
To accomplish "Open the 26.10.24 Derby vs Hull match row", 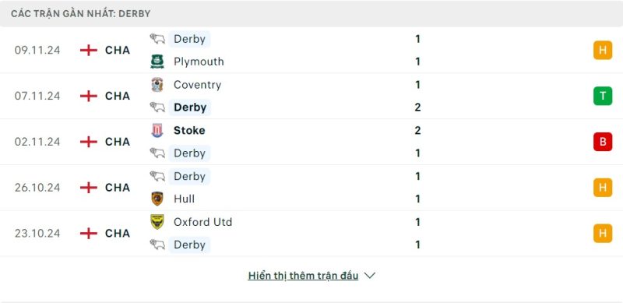I will pyautogui.click(x=311, y=187).
